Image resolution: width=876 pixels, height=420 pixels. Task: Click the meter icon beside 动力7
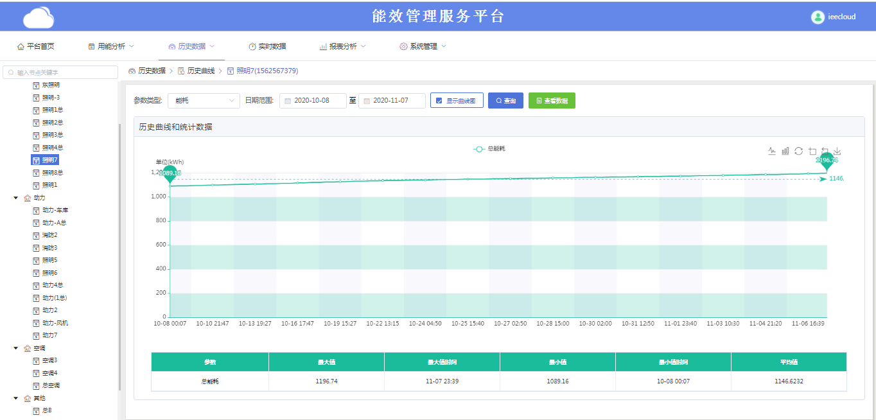36,335
